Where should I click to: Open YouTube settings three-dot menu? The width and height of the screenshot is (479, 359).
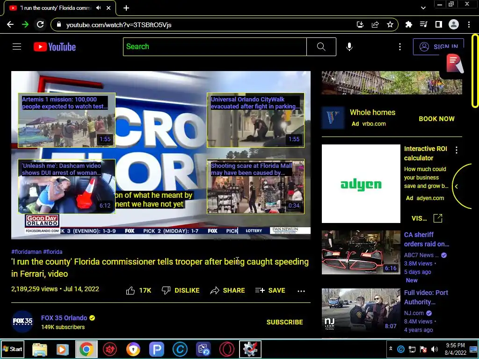click(400, 47)
